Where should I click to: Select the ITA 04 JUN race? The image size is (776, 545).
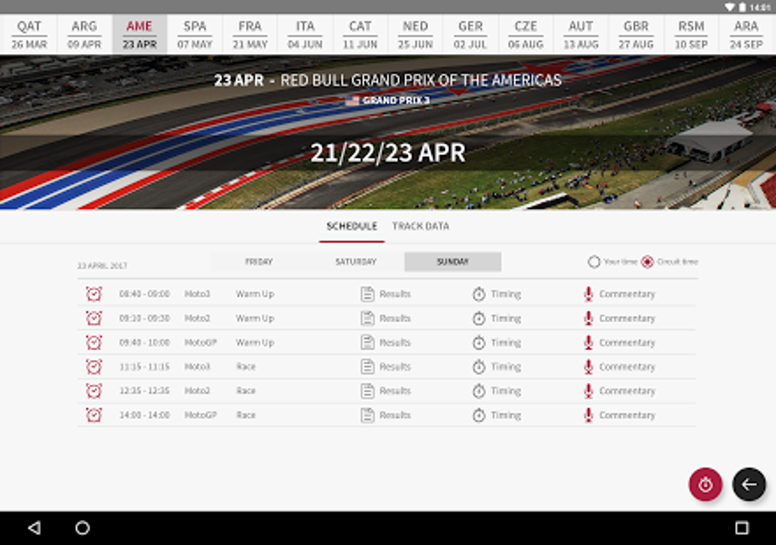(x=305, y=34)
